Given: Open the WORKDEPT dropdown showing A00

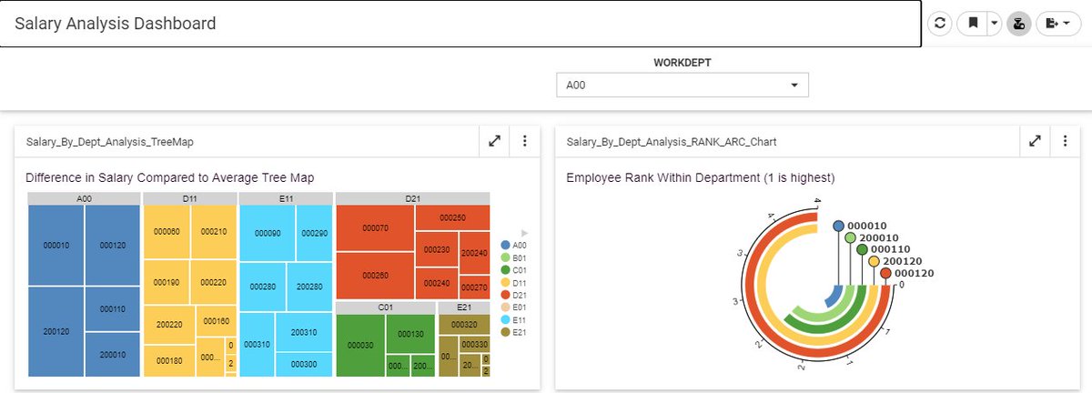Looking at the screenshot, I should click(x=682, y=85).
